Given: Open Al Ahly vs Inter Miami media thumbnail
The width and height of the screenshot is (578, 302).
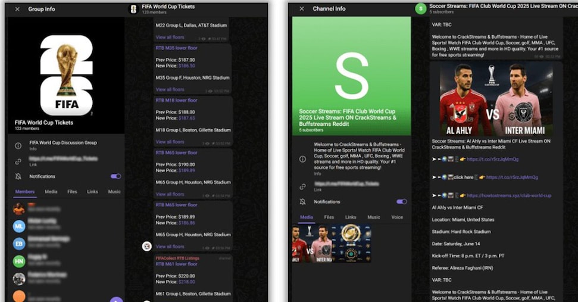Looking at the screenshot, I should 312,243.
